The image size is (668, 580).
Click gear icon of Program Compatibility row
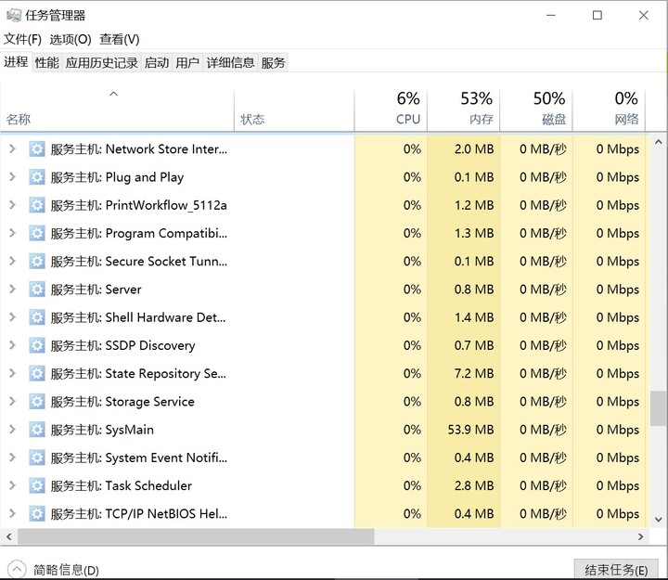pos(37,233)
